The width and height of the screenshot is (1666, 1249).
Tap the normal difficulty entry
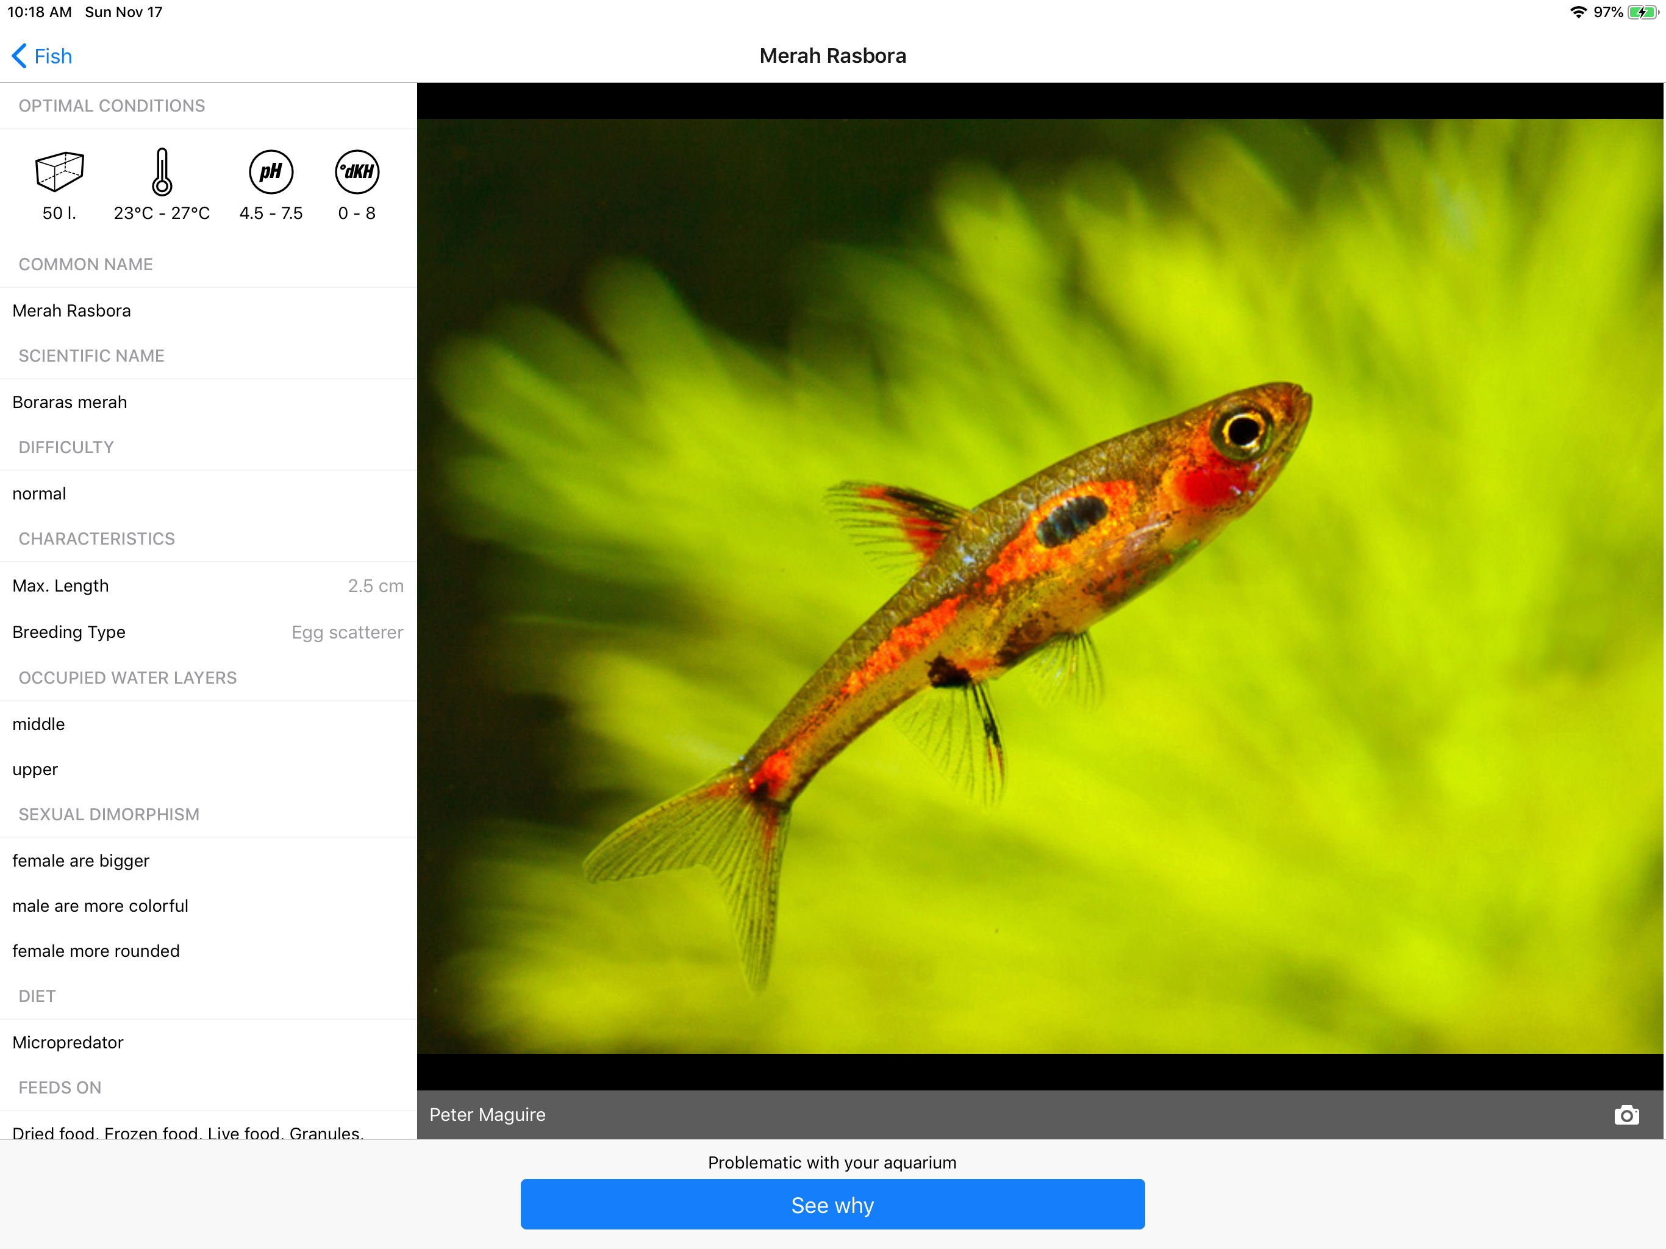tap(39, 493)
